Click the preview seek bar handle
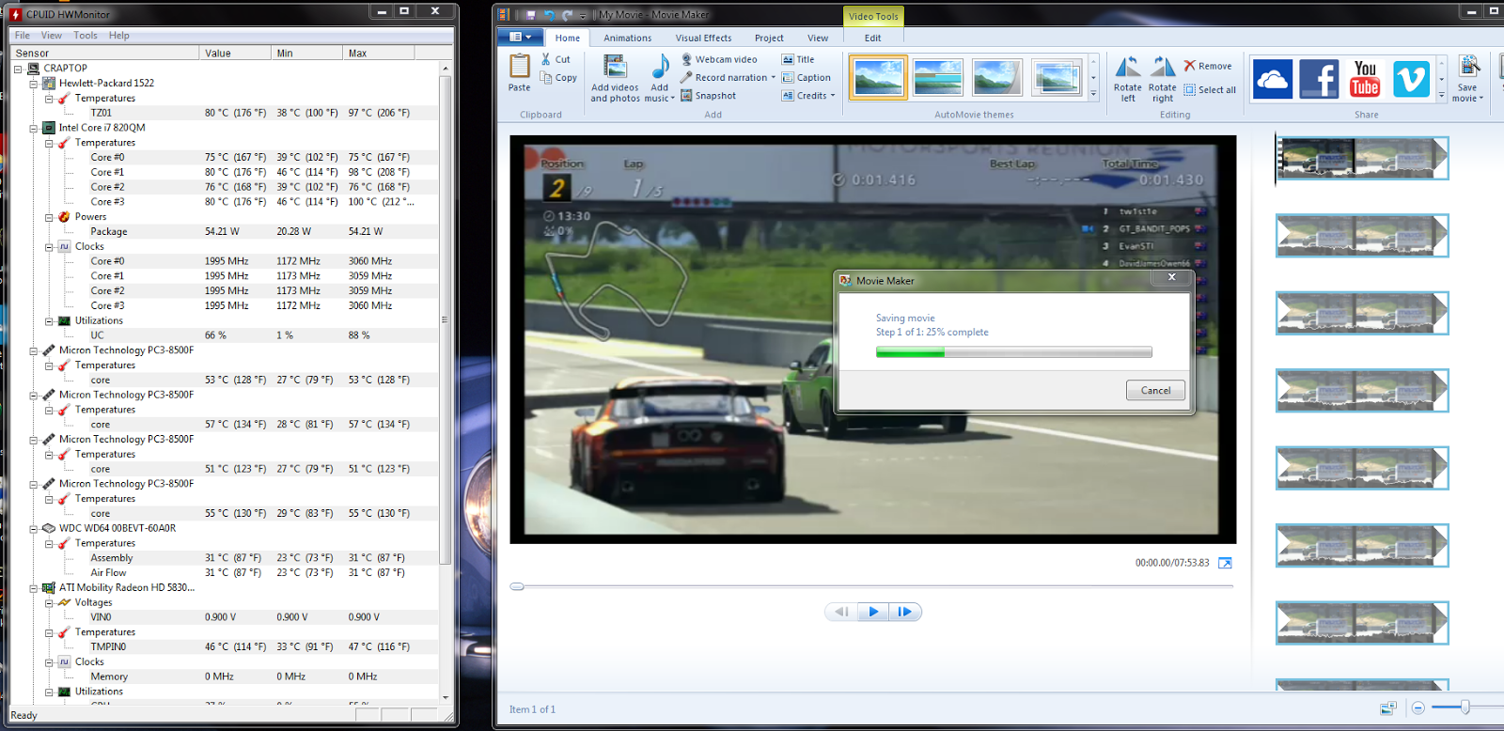The width and height of the screenshot is (1504, 731). tap(517, 586)
